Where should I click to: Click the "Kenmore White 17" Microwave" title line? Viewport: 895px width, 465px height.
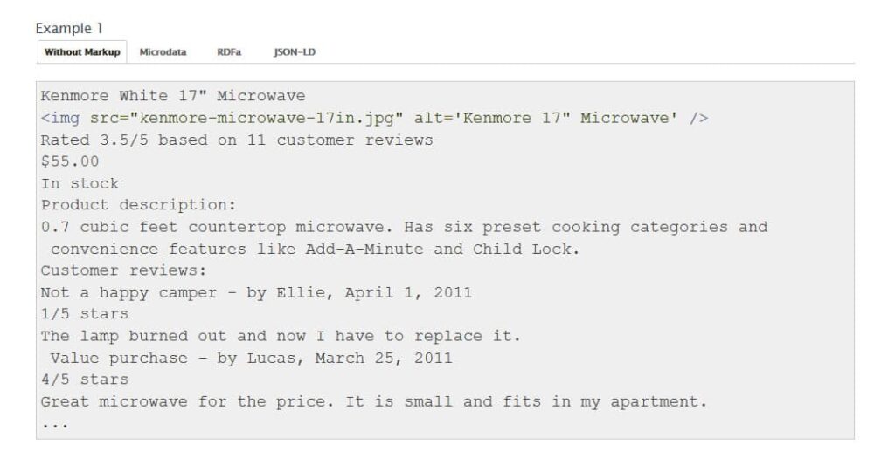tap(173, 96)
